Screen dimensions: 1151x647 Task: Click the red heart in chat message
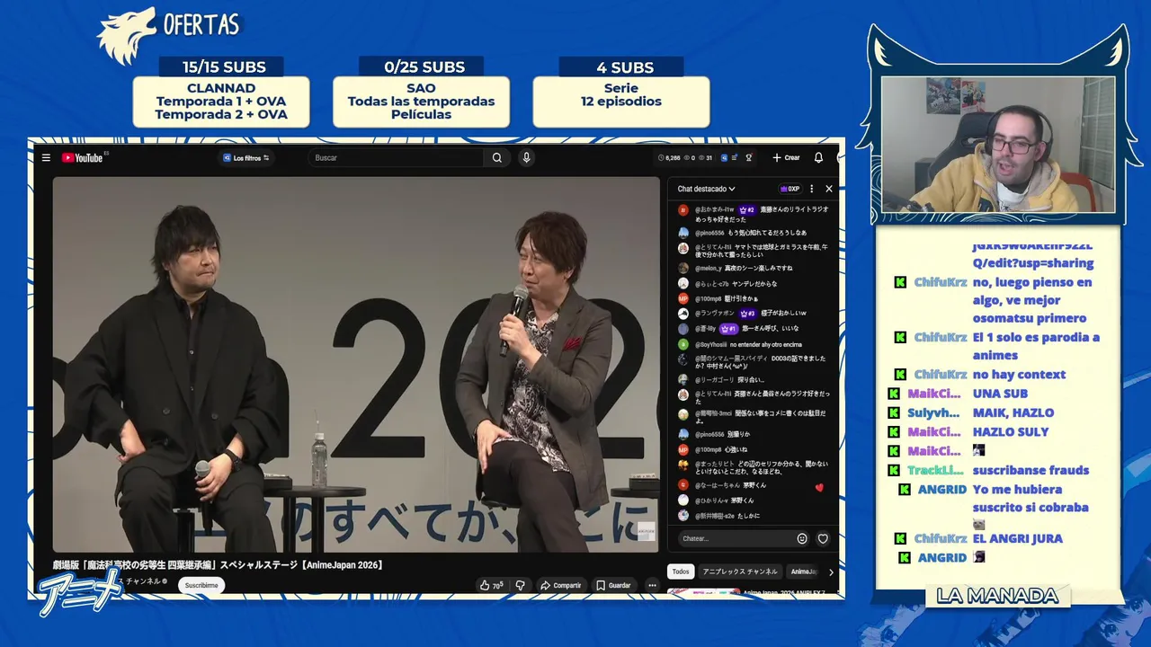pos(819,487)
